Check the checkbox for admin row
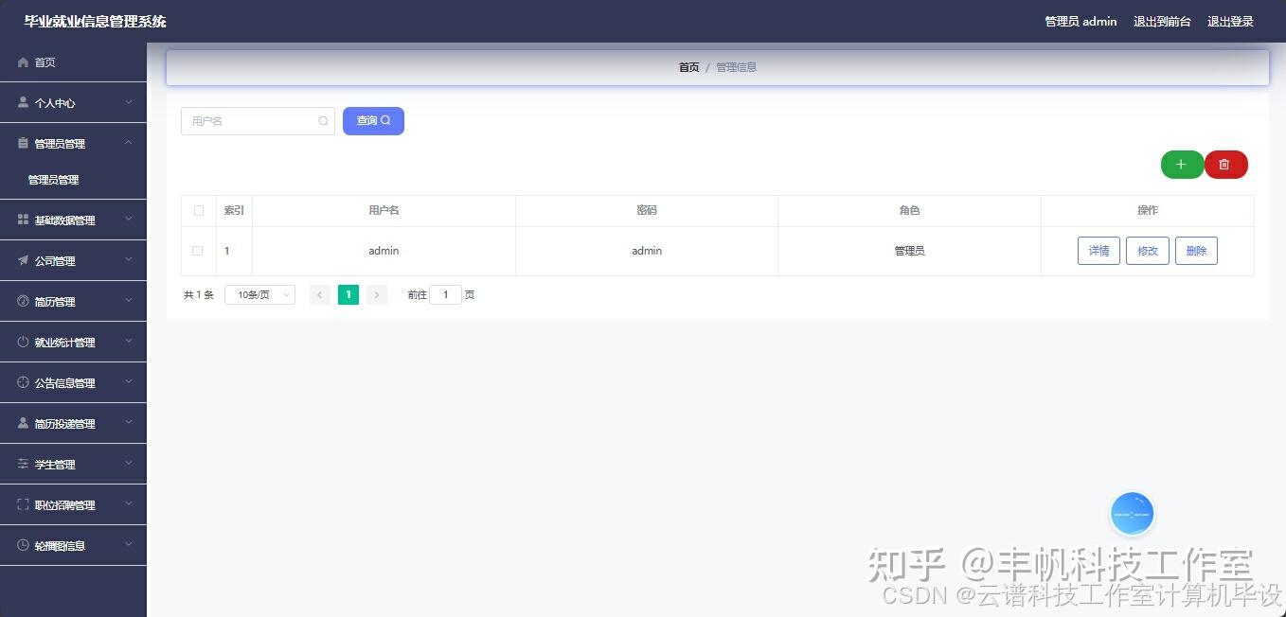The height and width of the screenshot is (617, 1286). pyautogui.click(x=198, y=250)
